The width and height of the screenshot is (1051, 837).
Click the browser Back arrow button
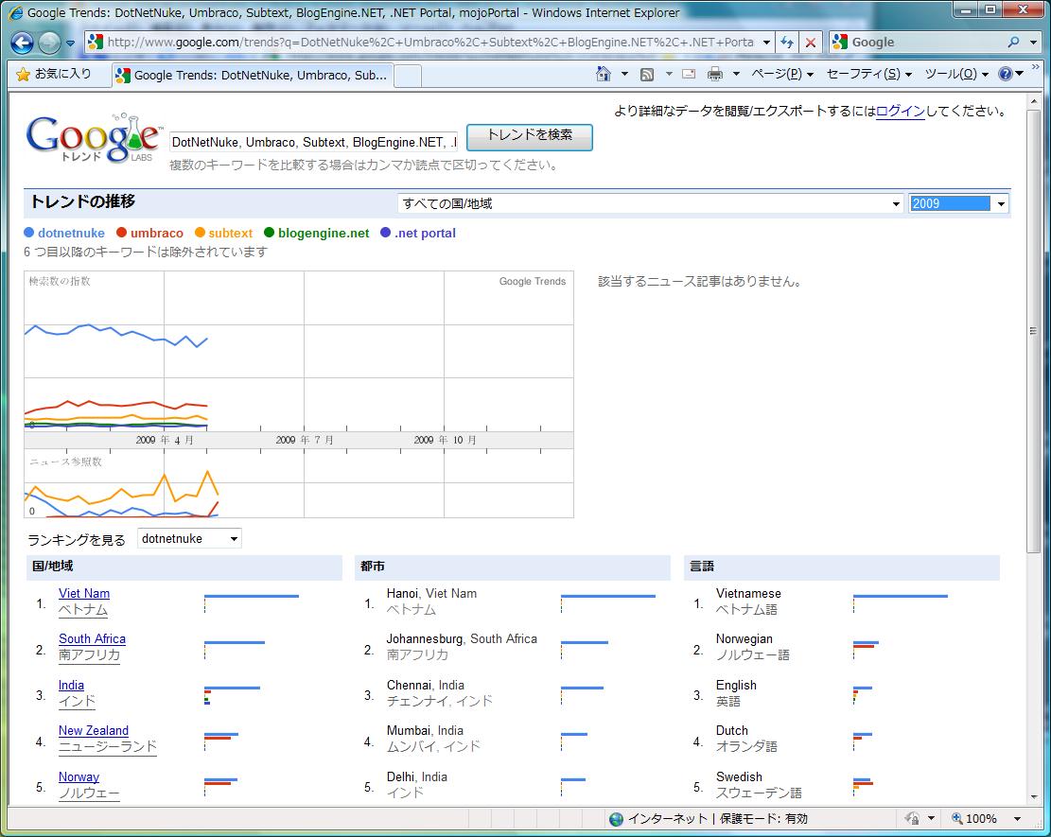22,43
